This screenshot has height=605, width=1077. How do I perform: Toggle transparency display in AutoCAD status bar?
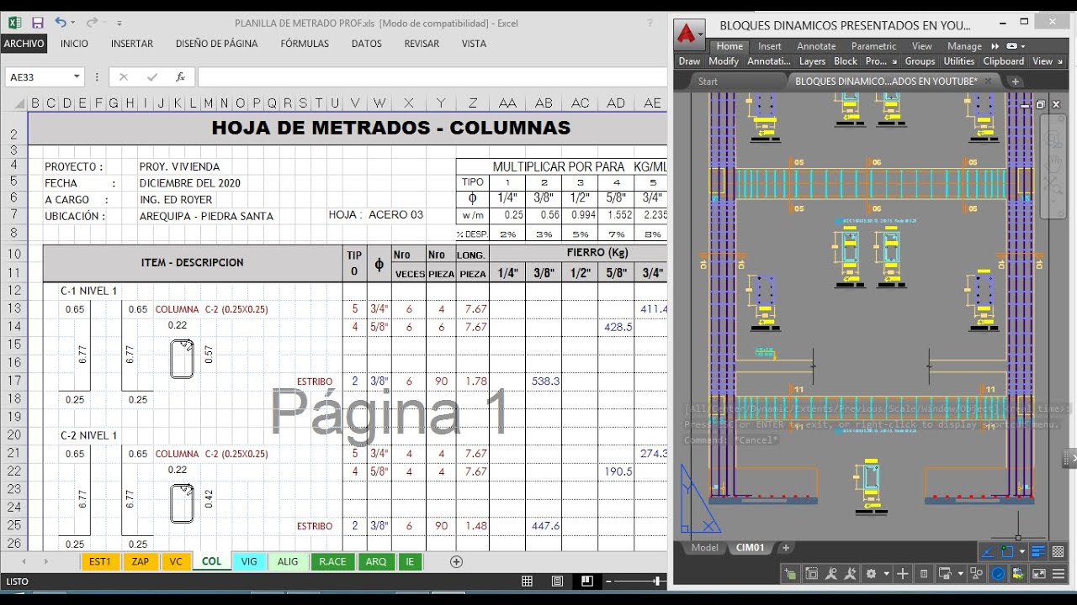click(x=1058, y=552)
